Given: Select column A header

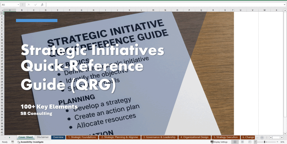Looking at the screenshot, I should pyautogui.click(x=10, y=10).
